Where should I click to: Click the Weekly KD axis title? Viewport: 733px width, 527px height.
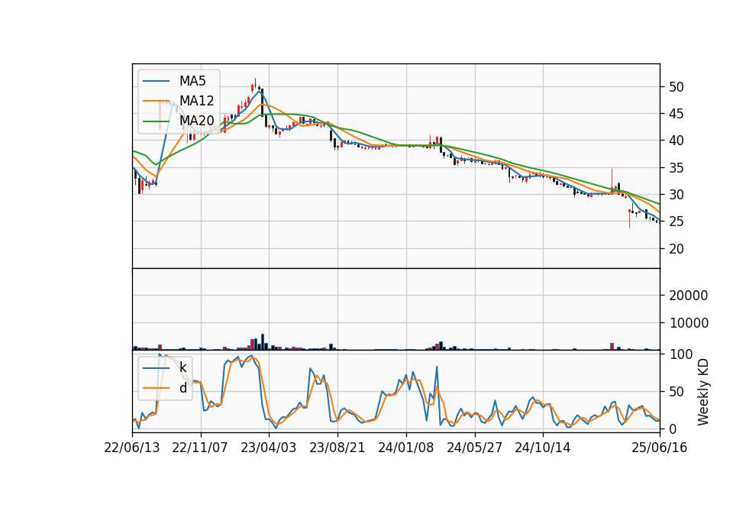(x=702, y=393)
